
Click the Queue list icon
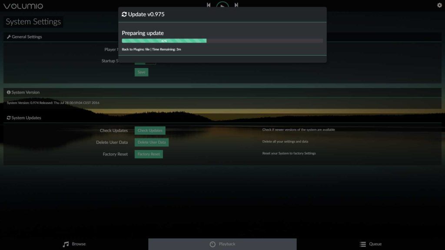pyautogui.click(x=362, y=244)
